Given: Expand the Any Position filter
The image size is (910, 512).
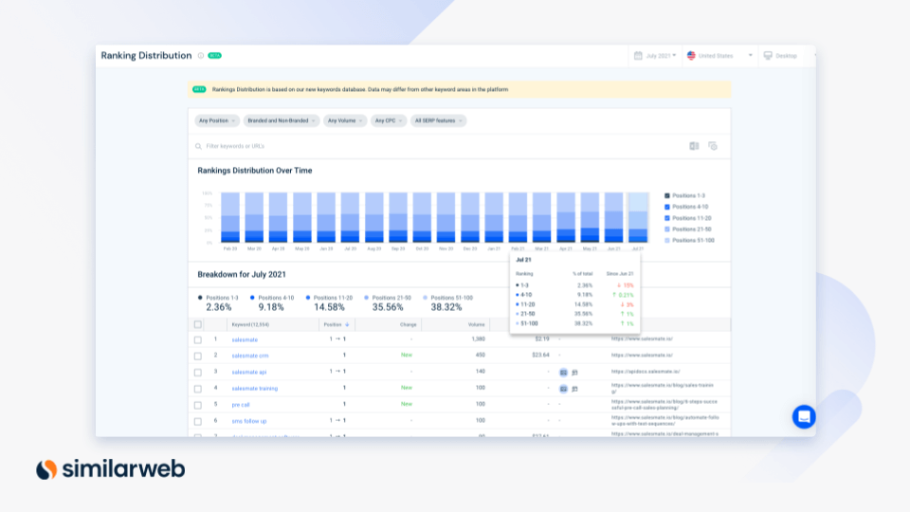Looking at the screenshot, I should pyautogui.click(x=217, y=120).
